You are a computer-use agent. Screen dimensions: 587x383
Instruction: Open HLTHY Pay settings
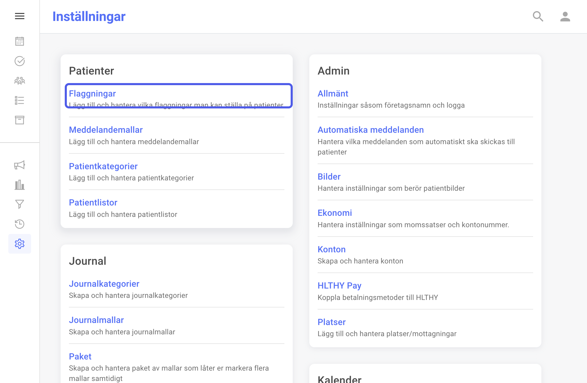(x=340, y=286)
